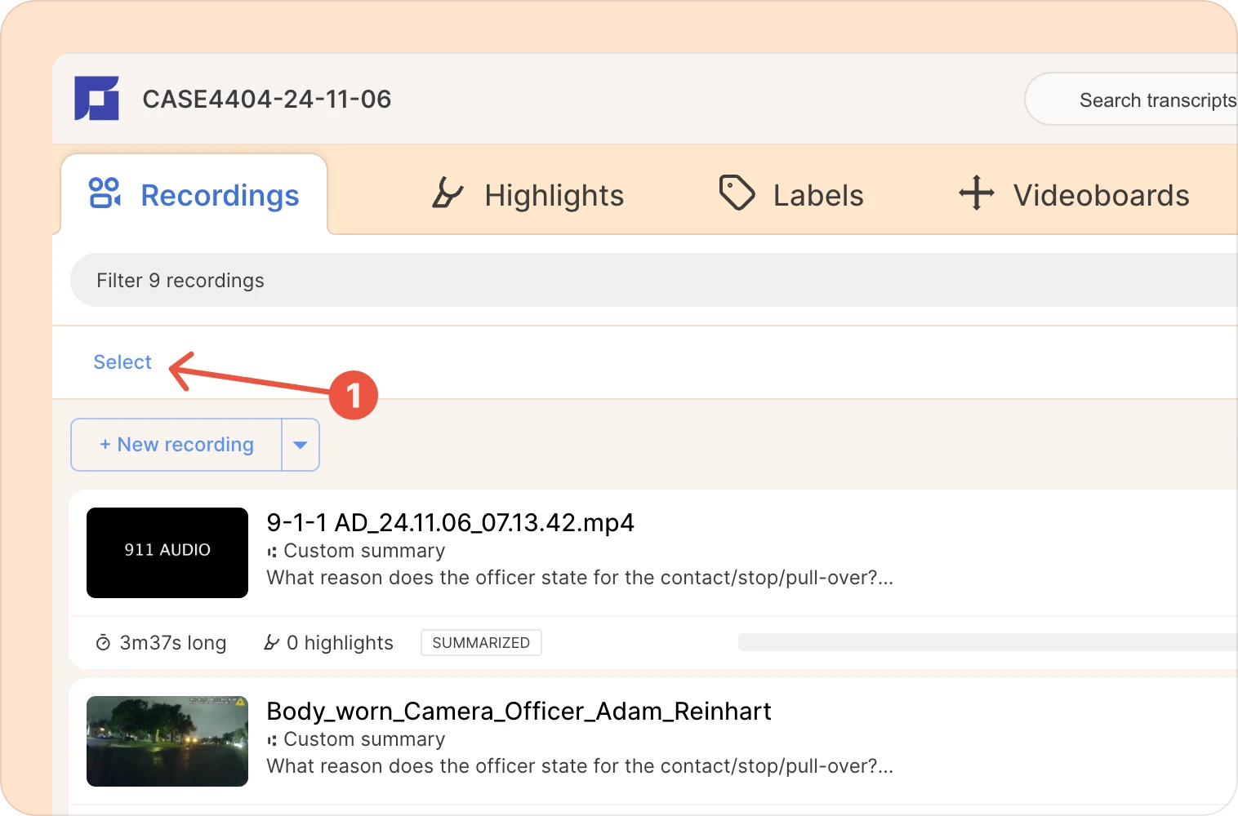Image resolution: width=1238 pixels, height=816 pixels.
Task: Focus the Filter 9 recordings field
Action: tap(654, 280)
